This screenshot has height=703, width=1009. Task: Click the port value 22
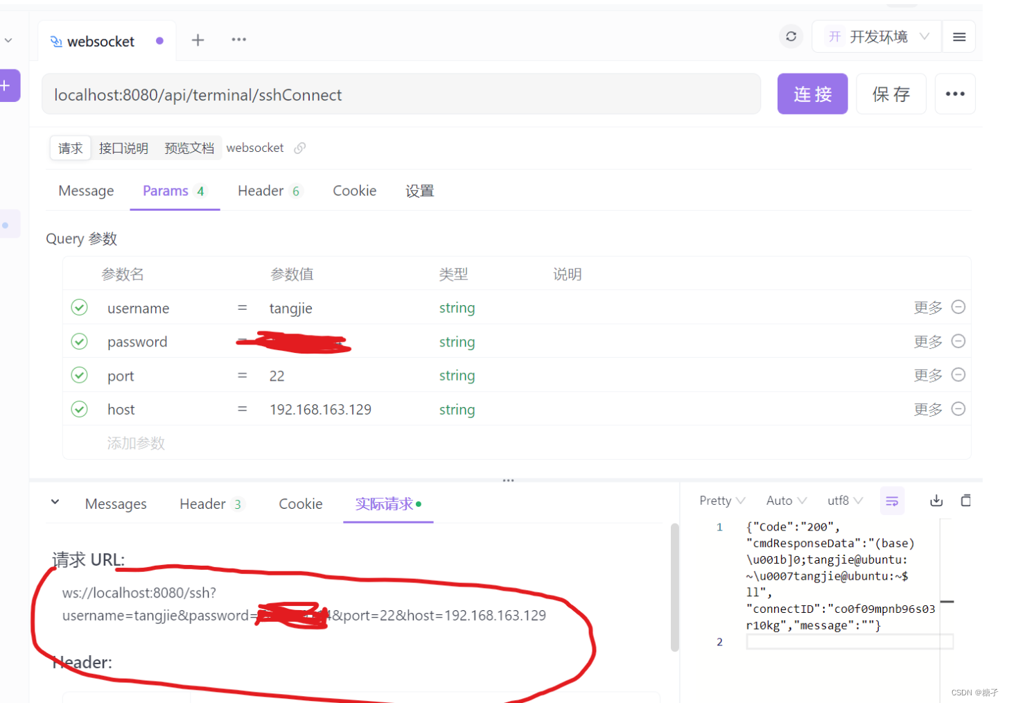277,376
